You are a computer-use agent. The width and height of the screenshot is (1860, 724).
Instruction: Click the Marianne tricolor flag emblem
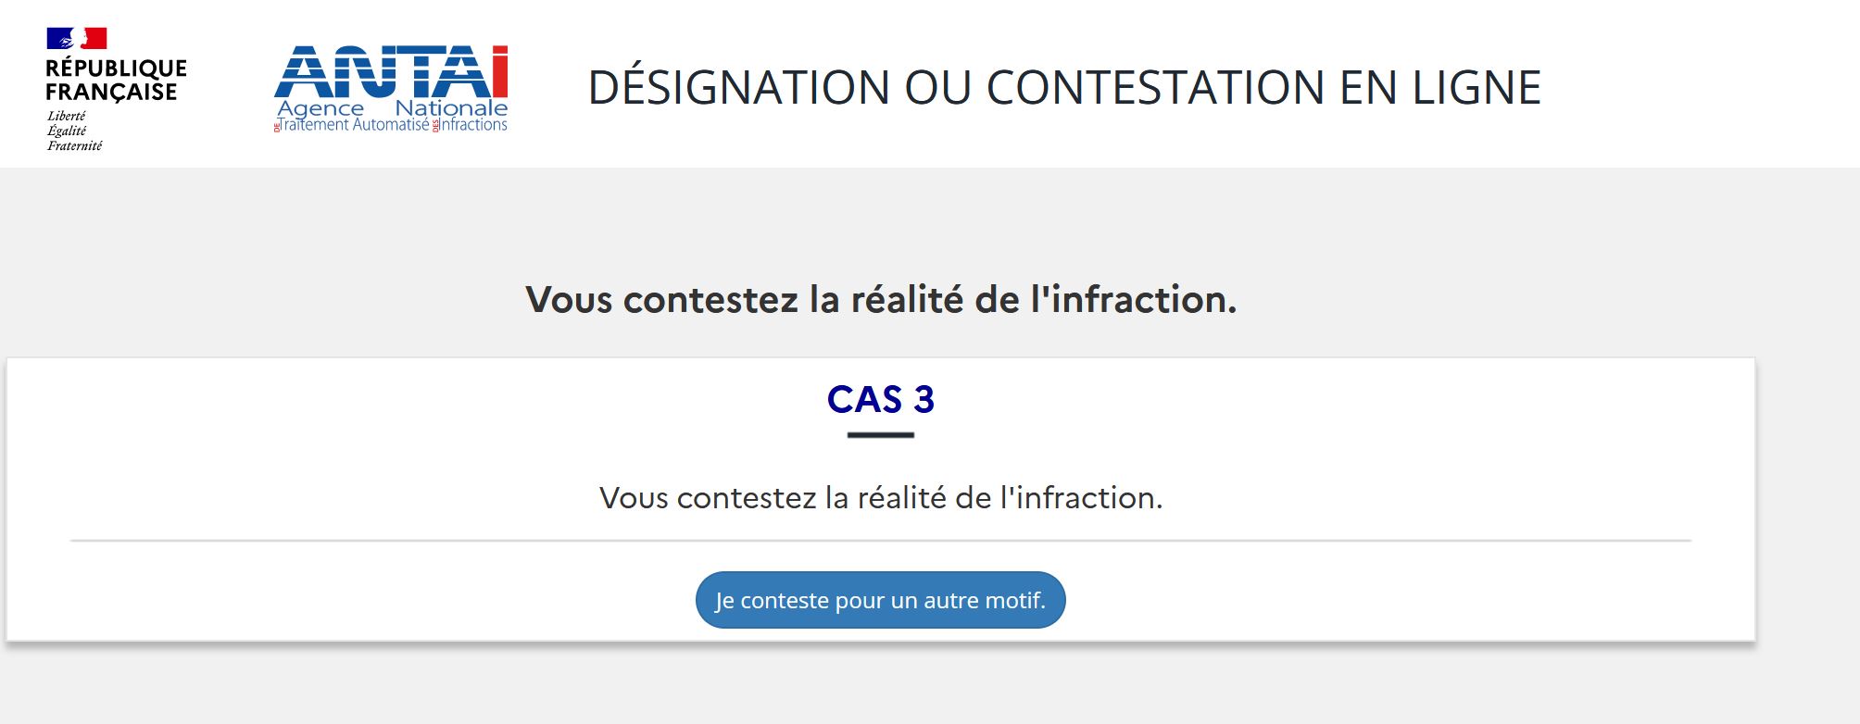(77, 38)
